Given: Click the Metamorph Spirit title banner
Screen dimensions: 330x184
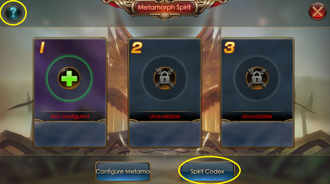Looking at the screenshot, I should pyautogui.click(x=164, y=8).
